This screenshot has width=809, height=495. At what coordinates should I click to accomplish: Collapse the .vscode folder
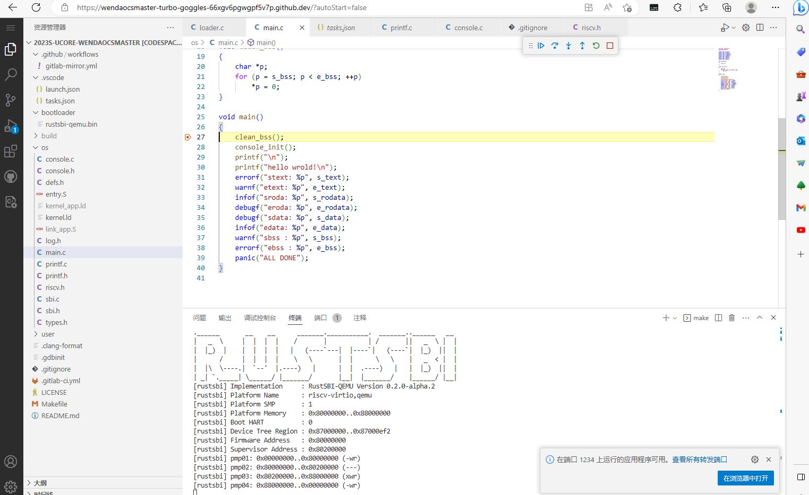(x=36, y=77)
